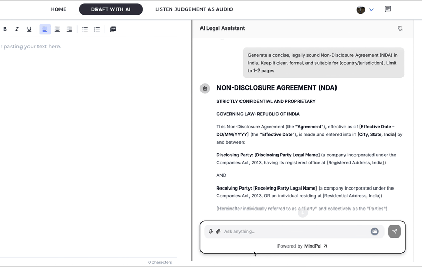Select the DRAFT WITH AI tab
The height and width of the screenshot is (267, 422).
click(x=111, y=9)
